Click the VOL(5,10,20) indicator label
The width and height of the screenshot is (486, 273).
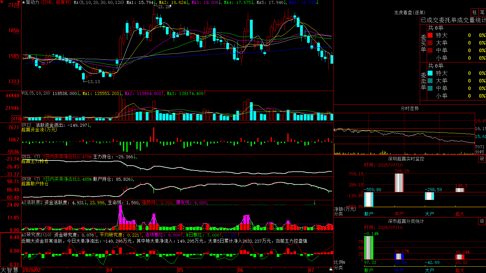pyautogui.click(x=36, y=93)
